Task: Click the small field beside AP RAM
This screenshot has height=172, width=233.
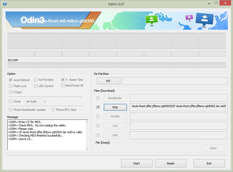Action: pyautogui.click(x=60, y=101)
